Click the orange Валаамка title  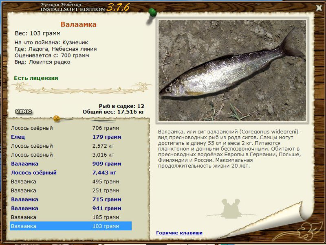pyautogui.click(x=79, y=24)
